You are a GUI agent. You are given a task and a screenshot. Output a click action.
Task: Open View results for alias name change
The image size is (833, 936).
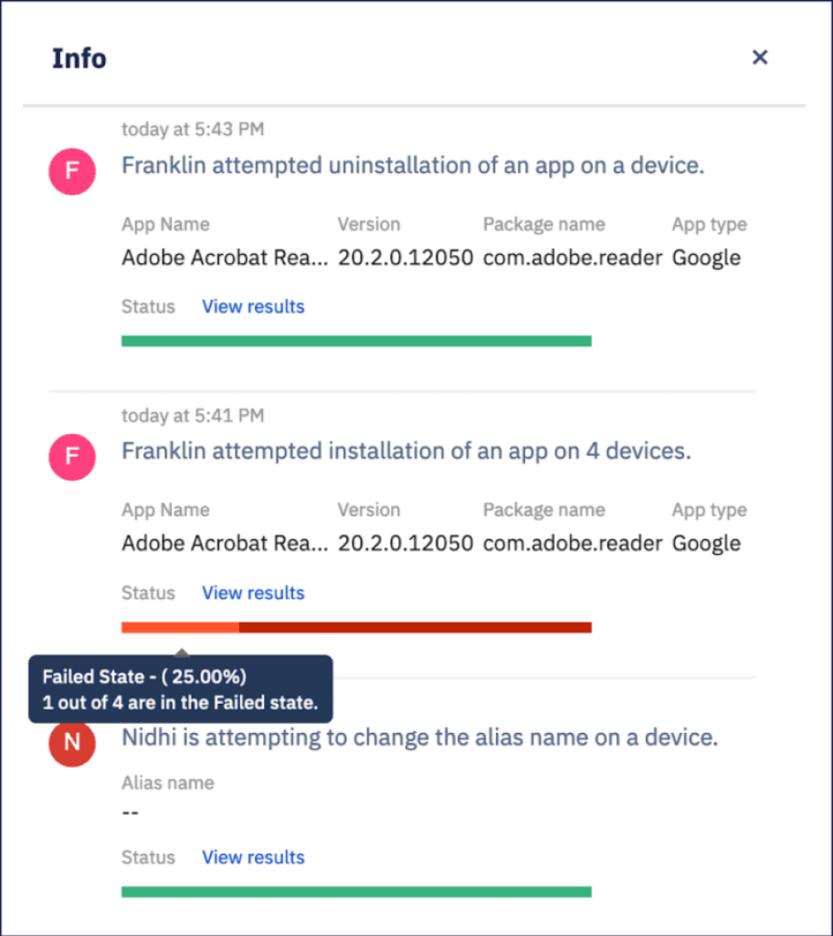253,857
